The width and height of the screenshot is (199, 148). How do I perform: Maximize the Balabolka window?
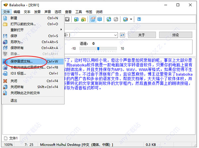[x=178, y=5]
